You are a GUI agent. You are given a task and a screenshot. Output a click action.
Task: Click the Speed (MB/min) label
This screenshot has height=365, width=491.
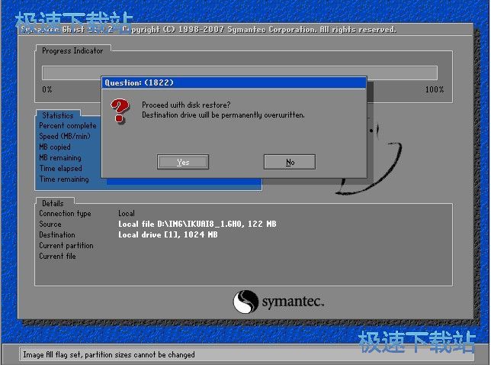pyautogui.click(x=65, y=137)
